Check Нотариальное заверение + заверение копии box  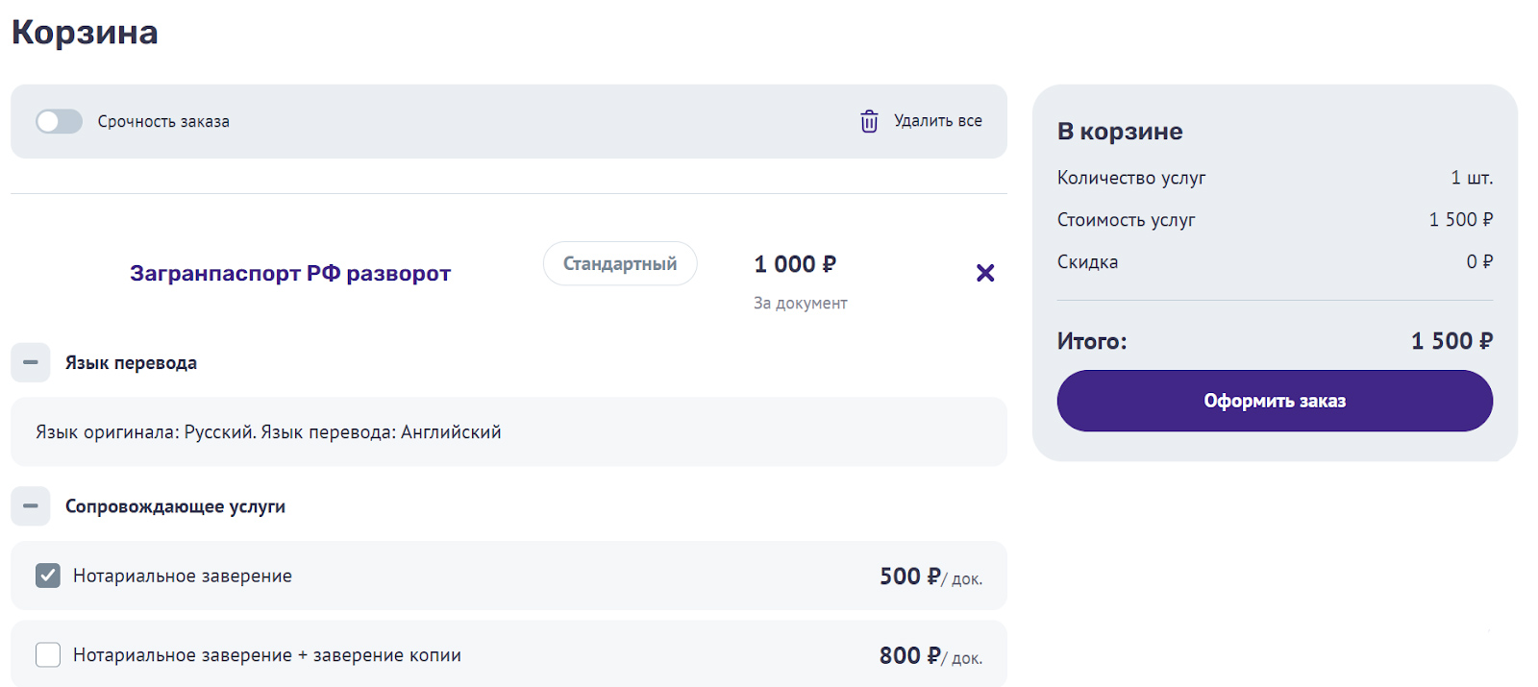48,654
